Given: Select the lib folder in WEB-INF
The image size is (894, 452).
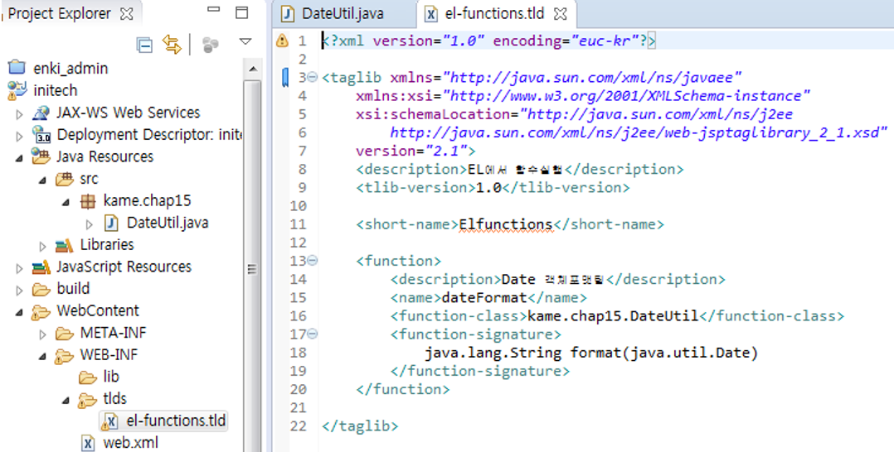Looking at the screenshot, I should pyautogui.click(x=111, y=377).
